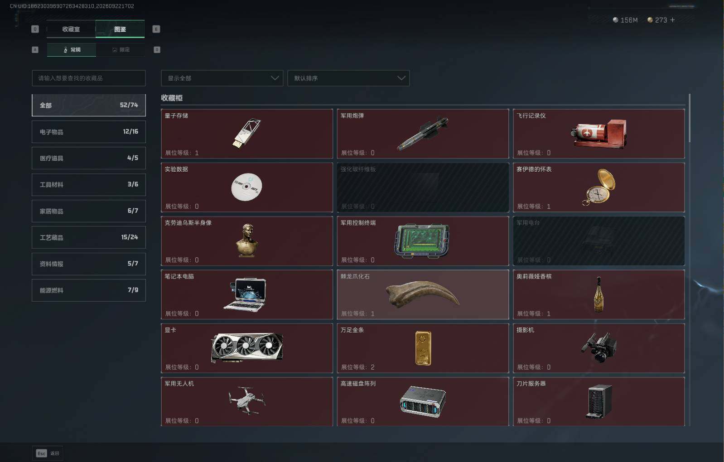This screenshot has height=462, width=724.
Task: Click the 赛伊德的怀表 pocket watch icon
Action: pyautogui.click(x=599, y=187)
